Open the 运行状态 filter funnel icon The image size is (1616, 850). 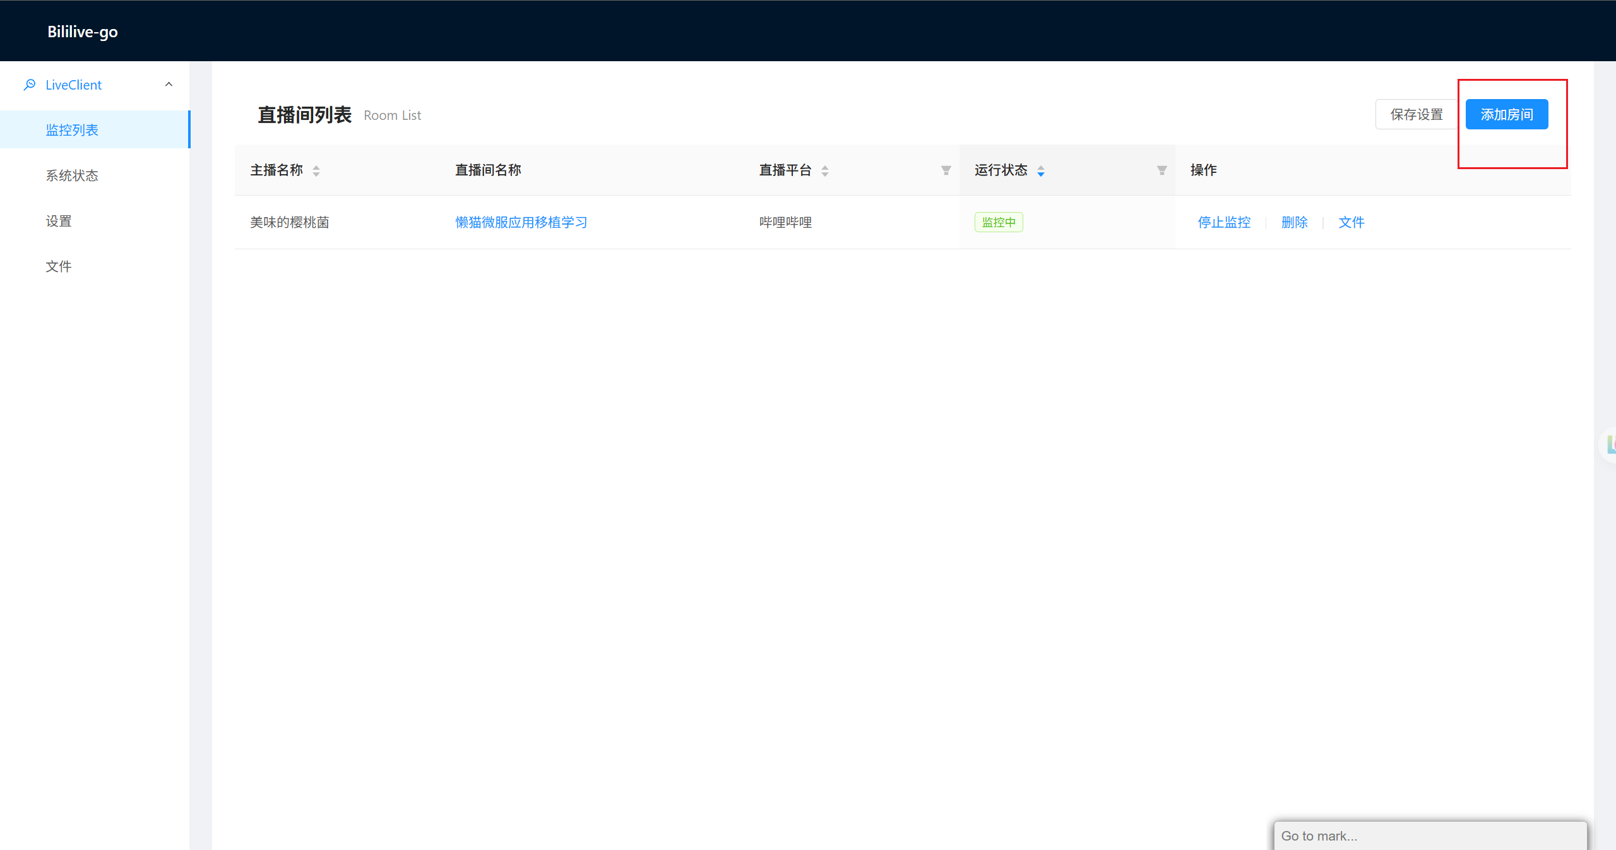pos(1161,170)
